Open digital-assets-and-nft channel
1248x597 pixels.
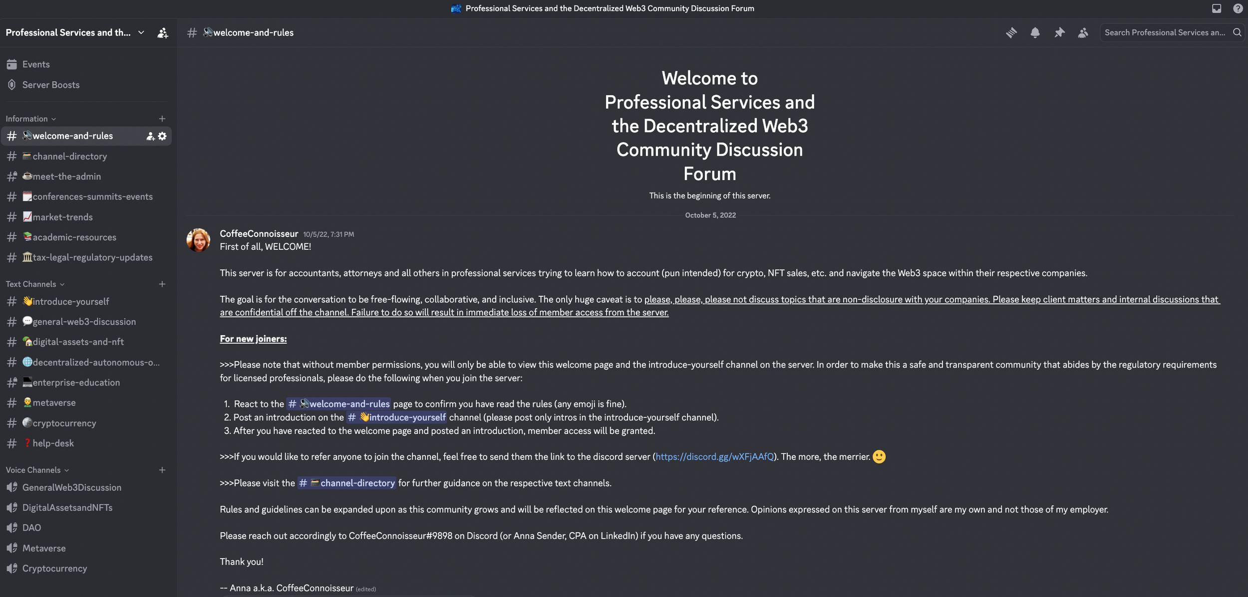pyautogui.click(x=86, y=342)
